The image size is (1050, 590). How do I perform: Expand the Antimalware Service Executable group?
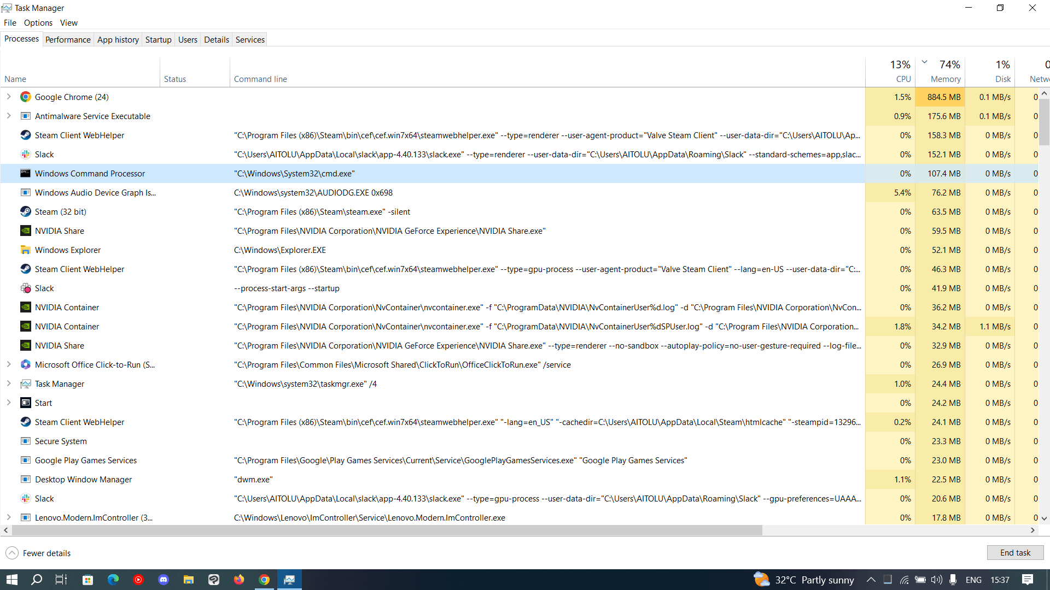[x=9, y=116]
